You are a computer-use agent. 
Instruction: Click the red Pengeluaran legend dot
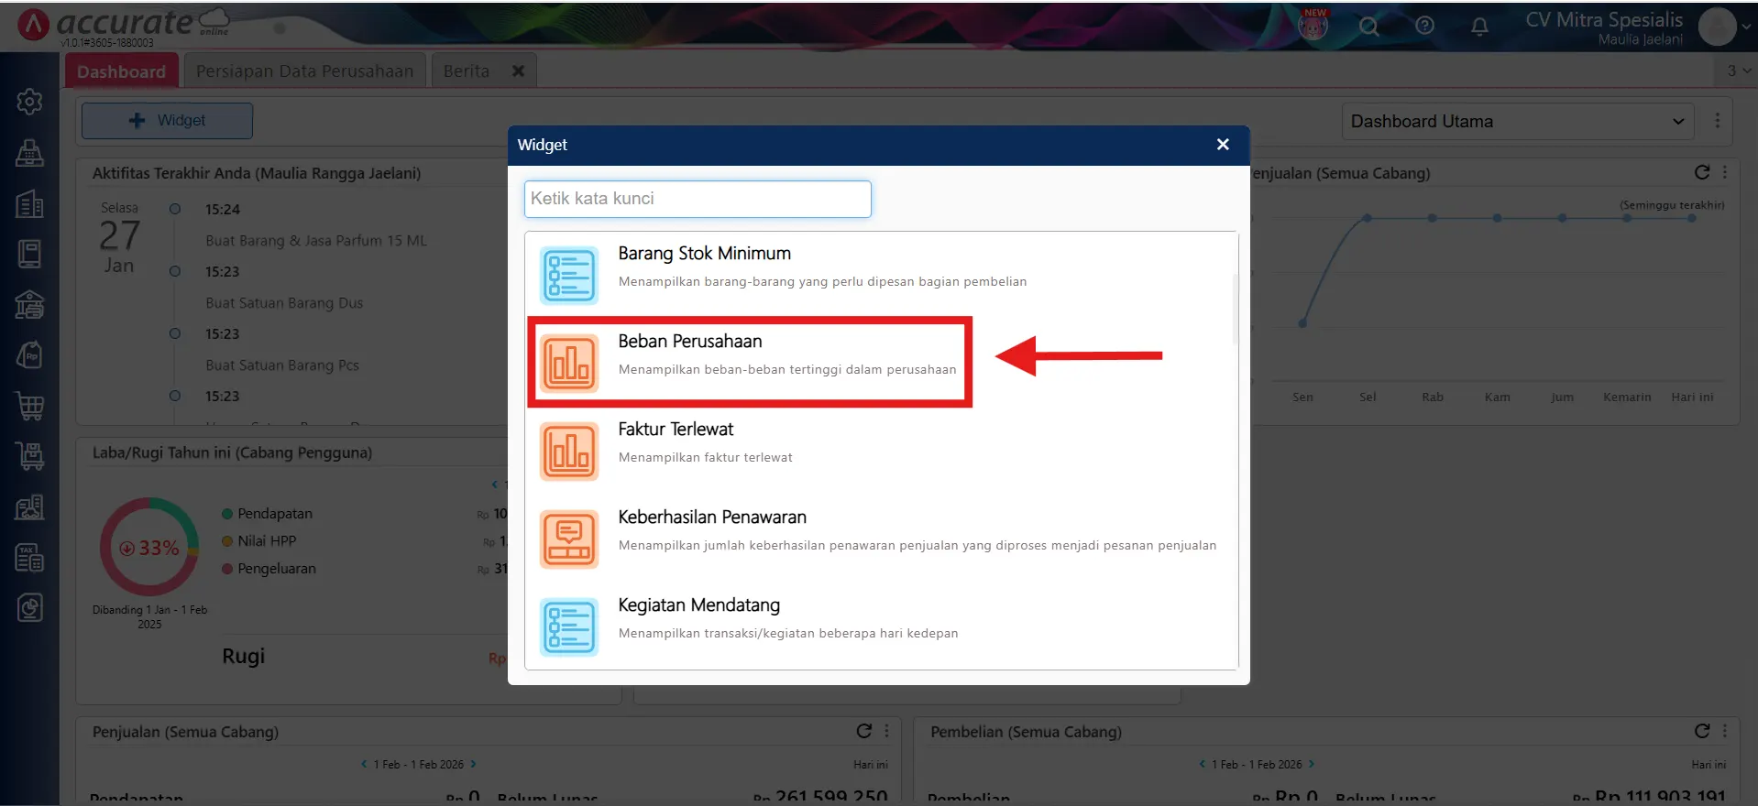tap(227, 569)
